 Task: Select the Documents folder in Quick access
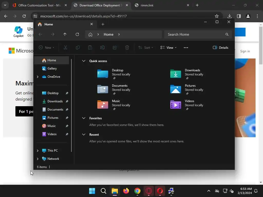coord(114,89)
